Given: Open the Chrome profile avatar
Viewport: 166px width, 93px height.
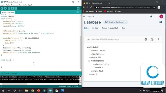Looking at the screenshot, I should coord(159,7).
